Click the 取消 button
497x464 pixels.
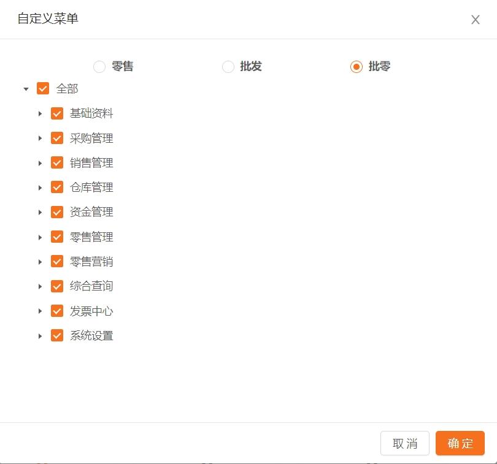405,443
